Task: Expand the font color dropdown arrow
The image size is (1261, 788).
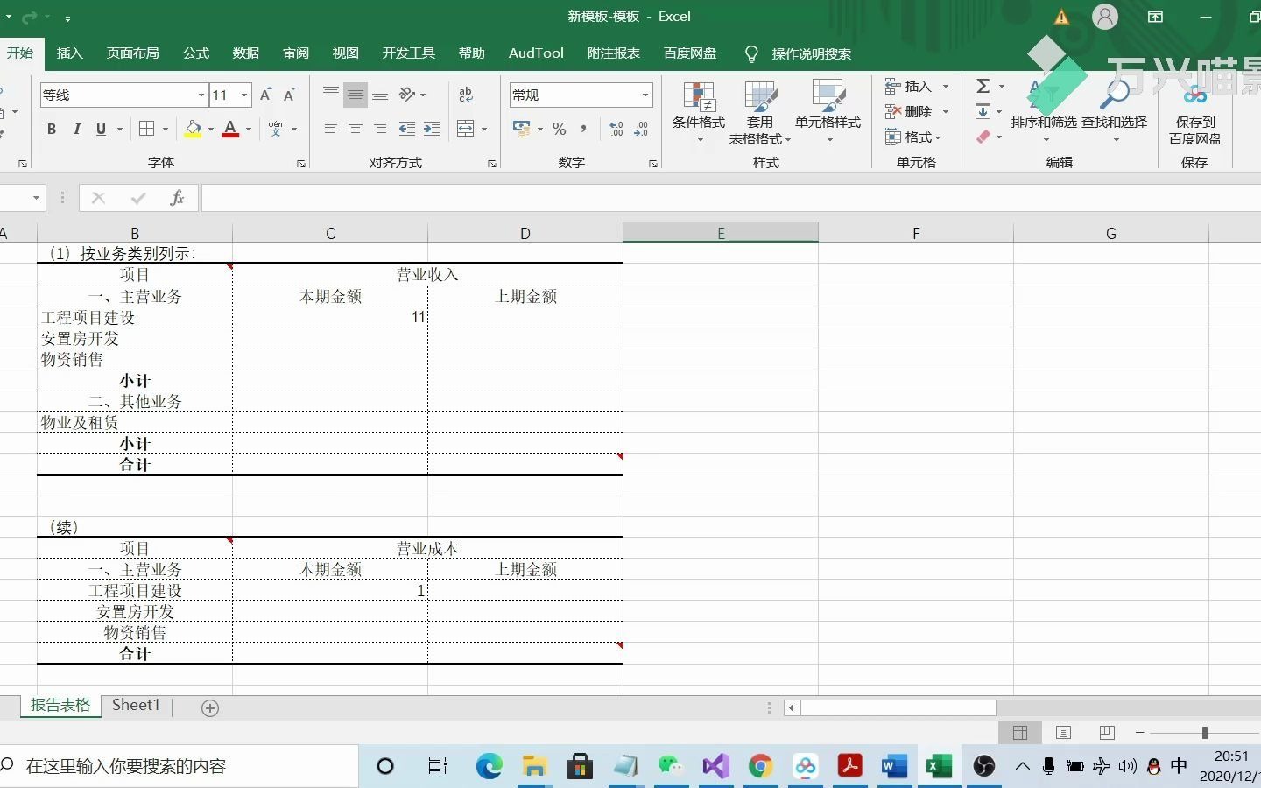Action: click(249, 129)
